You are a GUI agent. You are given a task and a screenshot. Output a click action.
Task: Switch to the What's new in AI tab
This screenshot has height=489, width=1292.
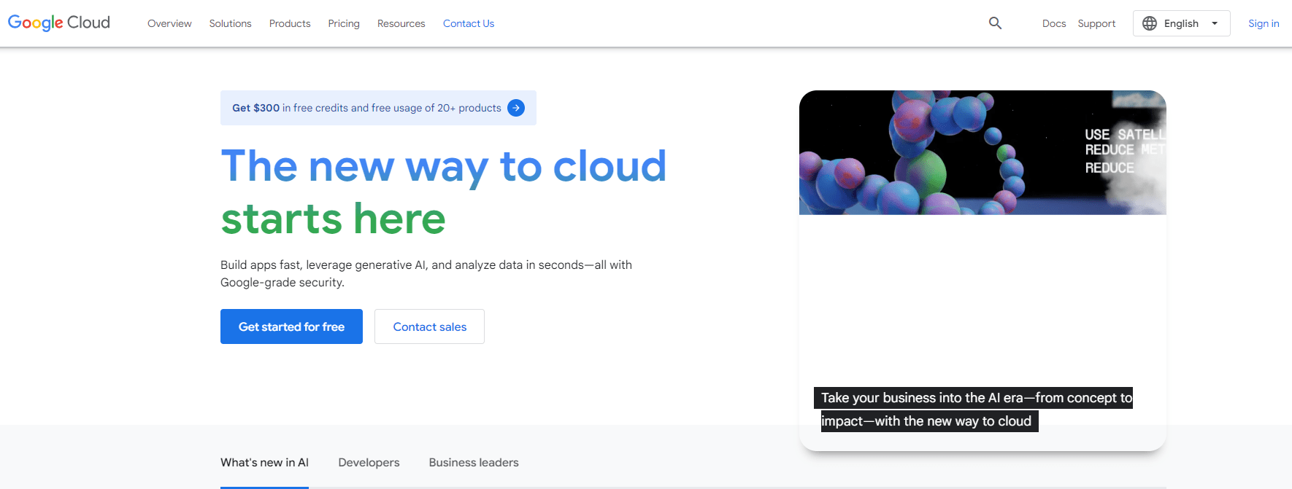264,463
